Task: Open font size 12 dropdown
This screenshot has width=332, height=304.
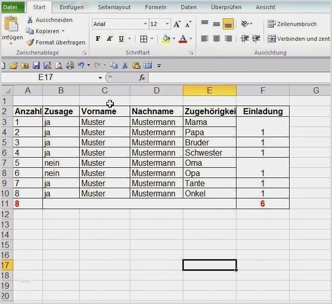Action: coord(167,24)
